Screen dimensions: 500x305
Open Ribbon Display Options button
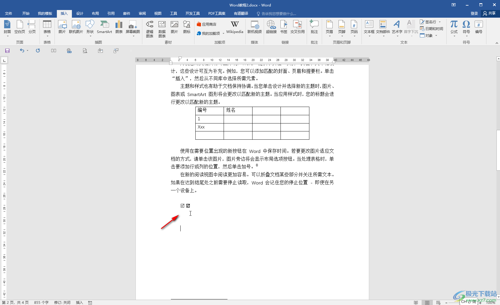point(453,5)
